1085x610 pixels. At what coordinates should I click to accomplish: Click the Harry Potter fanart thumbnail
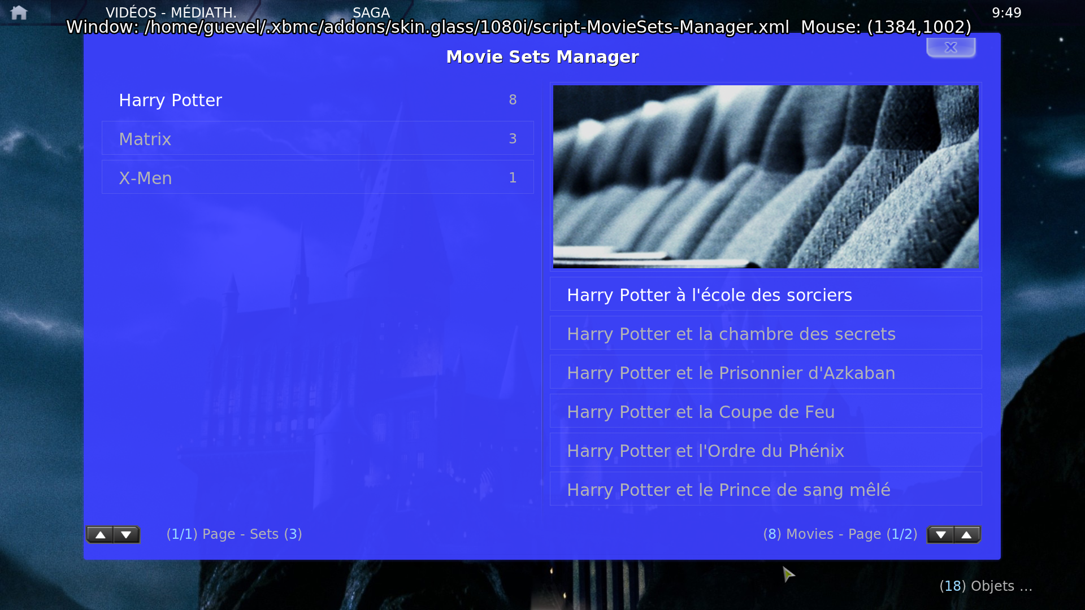pos(766,177)
